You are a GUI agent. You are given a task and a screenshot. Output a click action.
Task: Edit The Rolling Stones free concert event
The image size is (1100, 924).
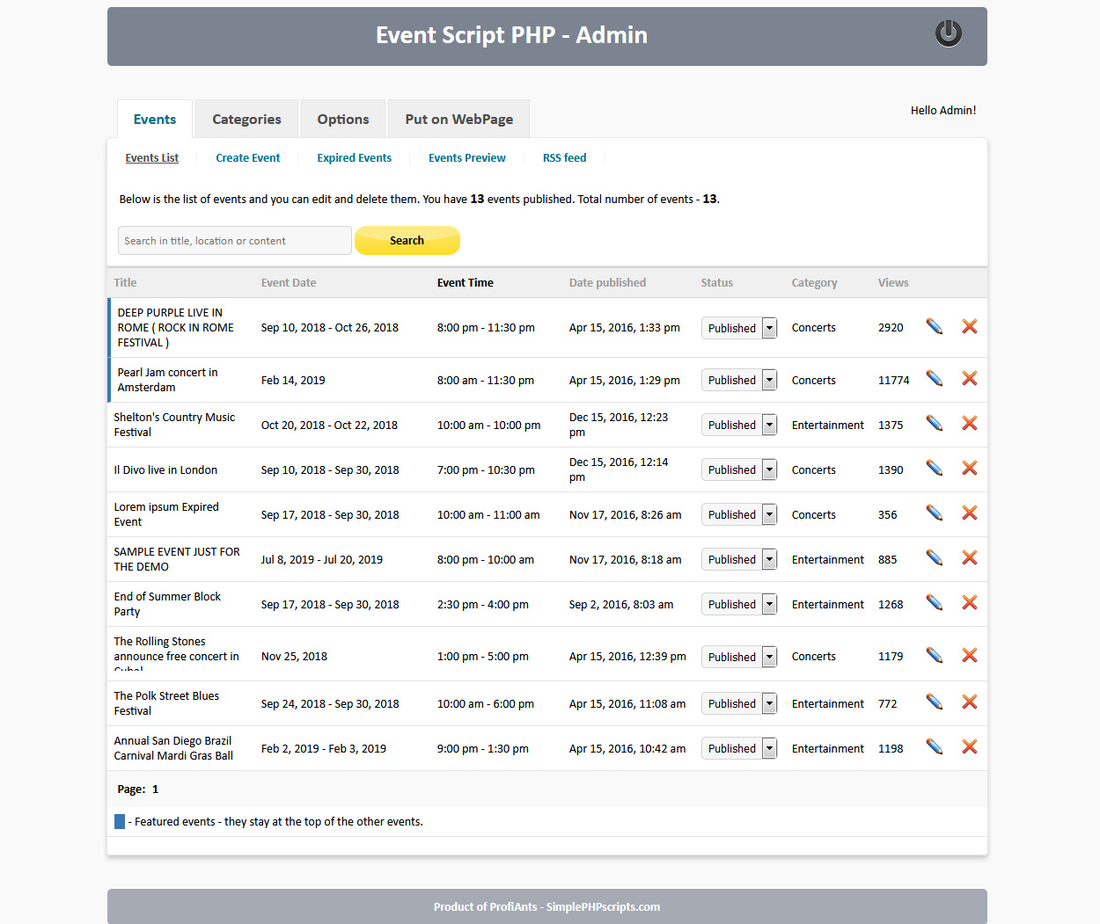[x=934, y=655]
